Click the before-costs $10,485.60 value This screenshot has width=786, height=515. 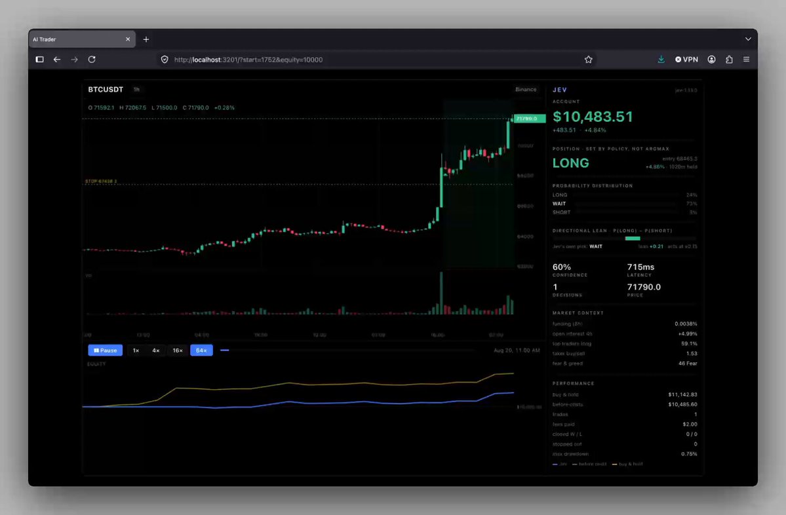682,404
